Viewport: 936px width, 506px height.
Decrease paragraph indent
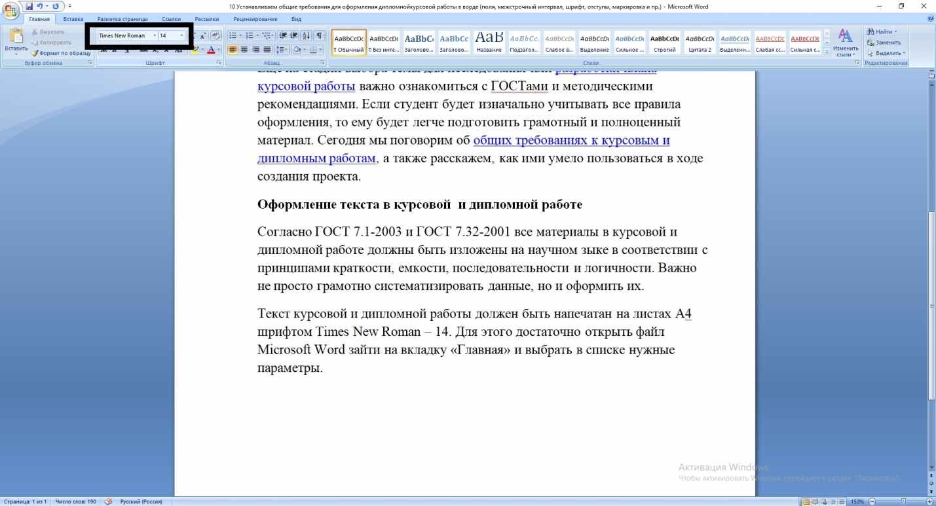(x=284, y=35)
